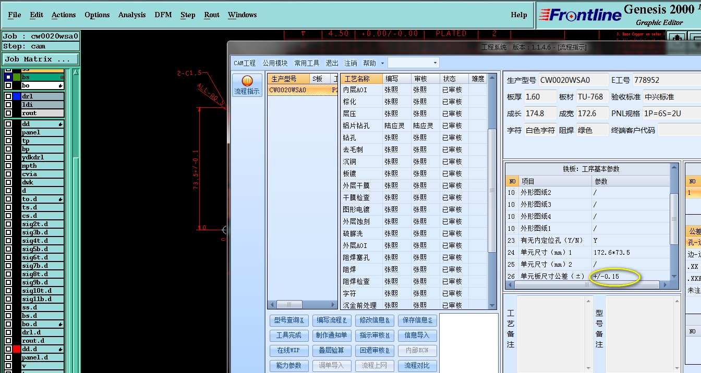Toggle the checkbox for layer cvia

[8, 174]
